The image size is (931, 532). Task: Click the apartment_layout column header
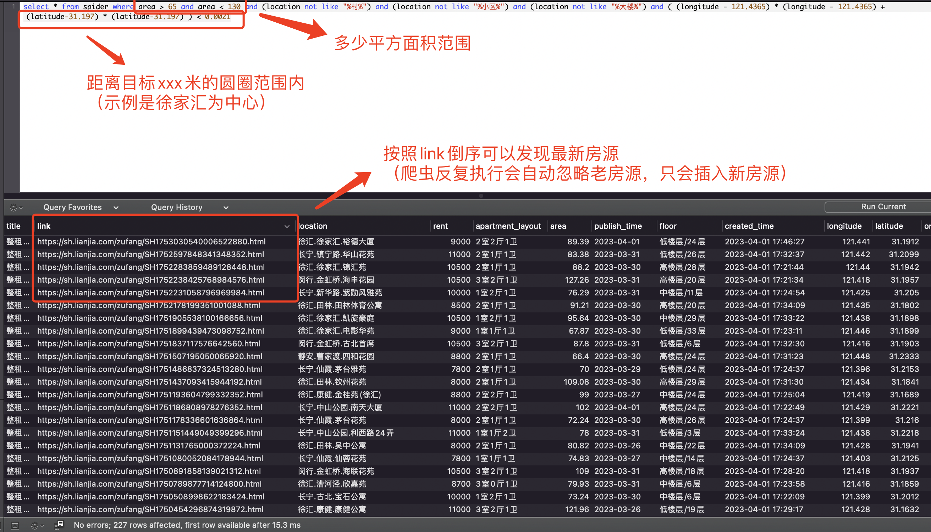click(x=508, y=226)
